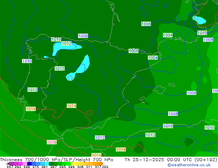The image size is (218, 168).
Task: Click the 287 legend value
Action: click(x=53, y=167)
